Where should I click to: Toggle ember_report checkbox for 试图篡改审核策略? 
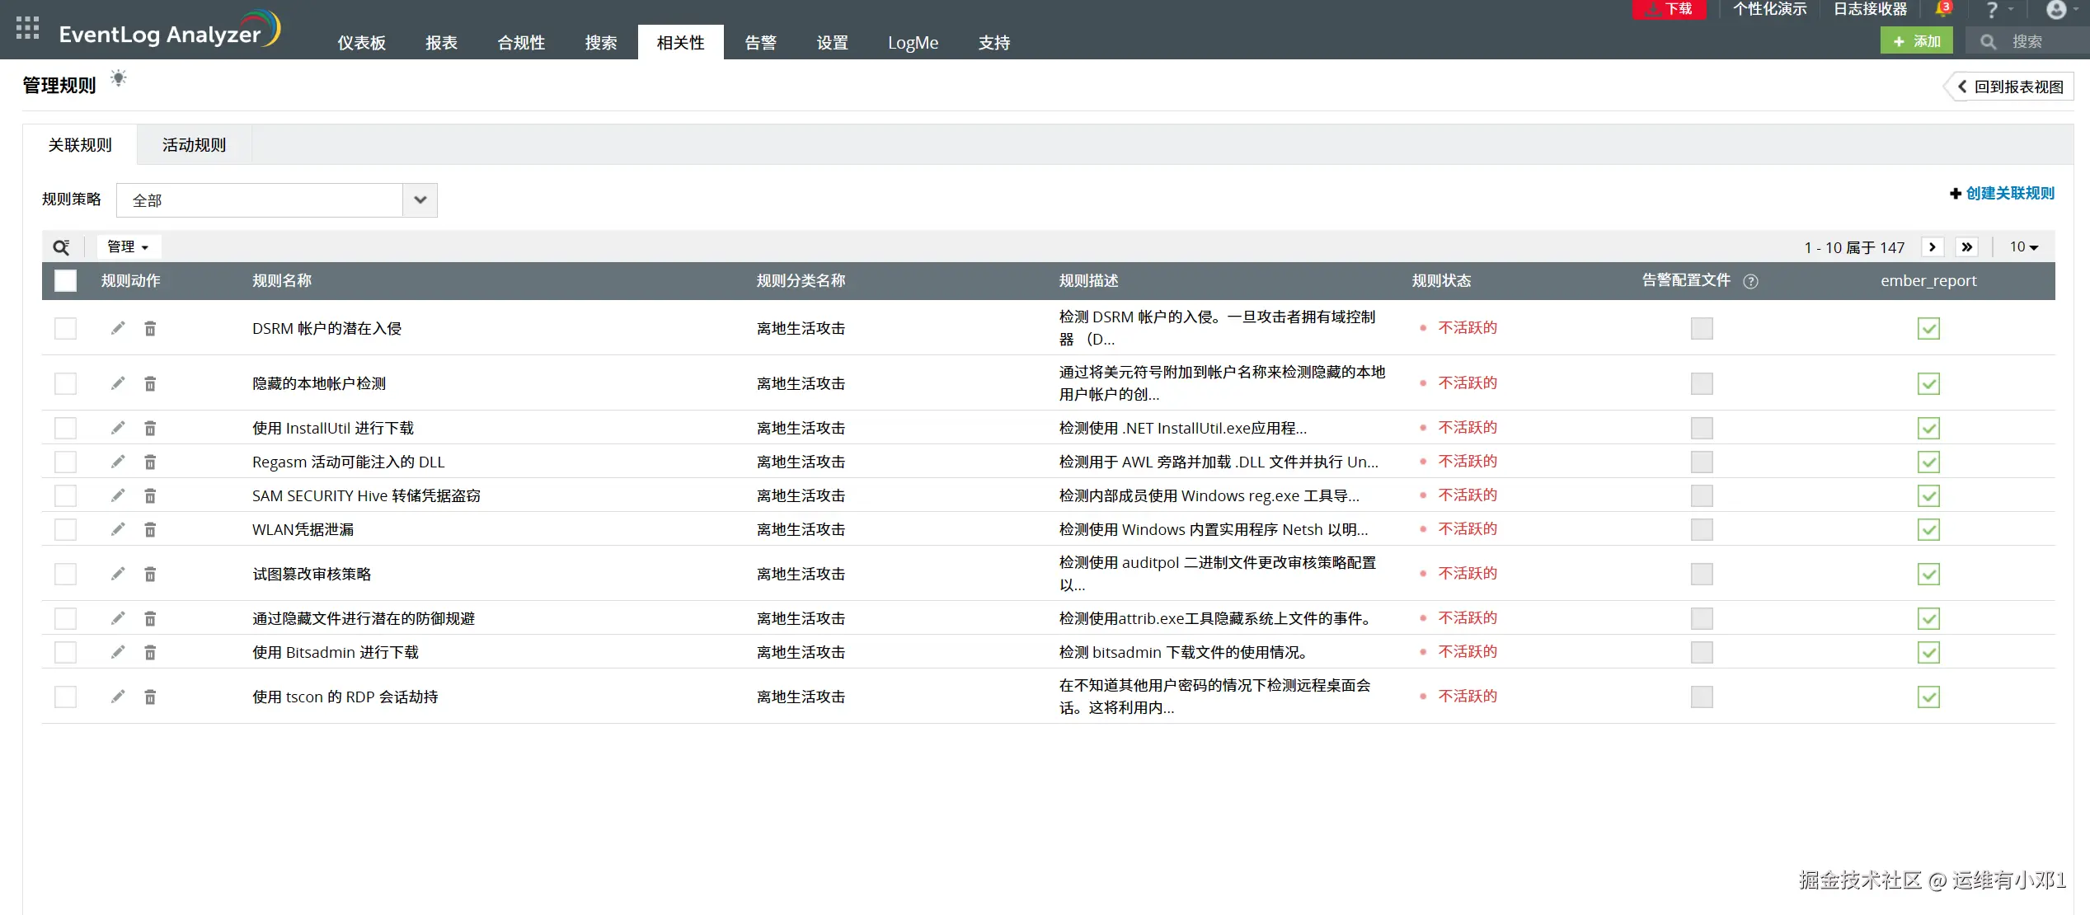(1928, 574)
